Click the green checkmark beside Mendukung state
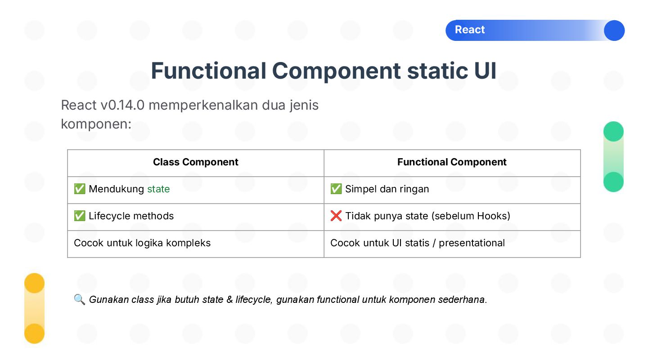The height and width of the screenshot is (364, 648). [x=80, y=189]
